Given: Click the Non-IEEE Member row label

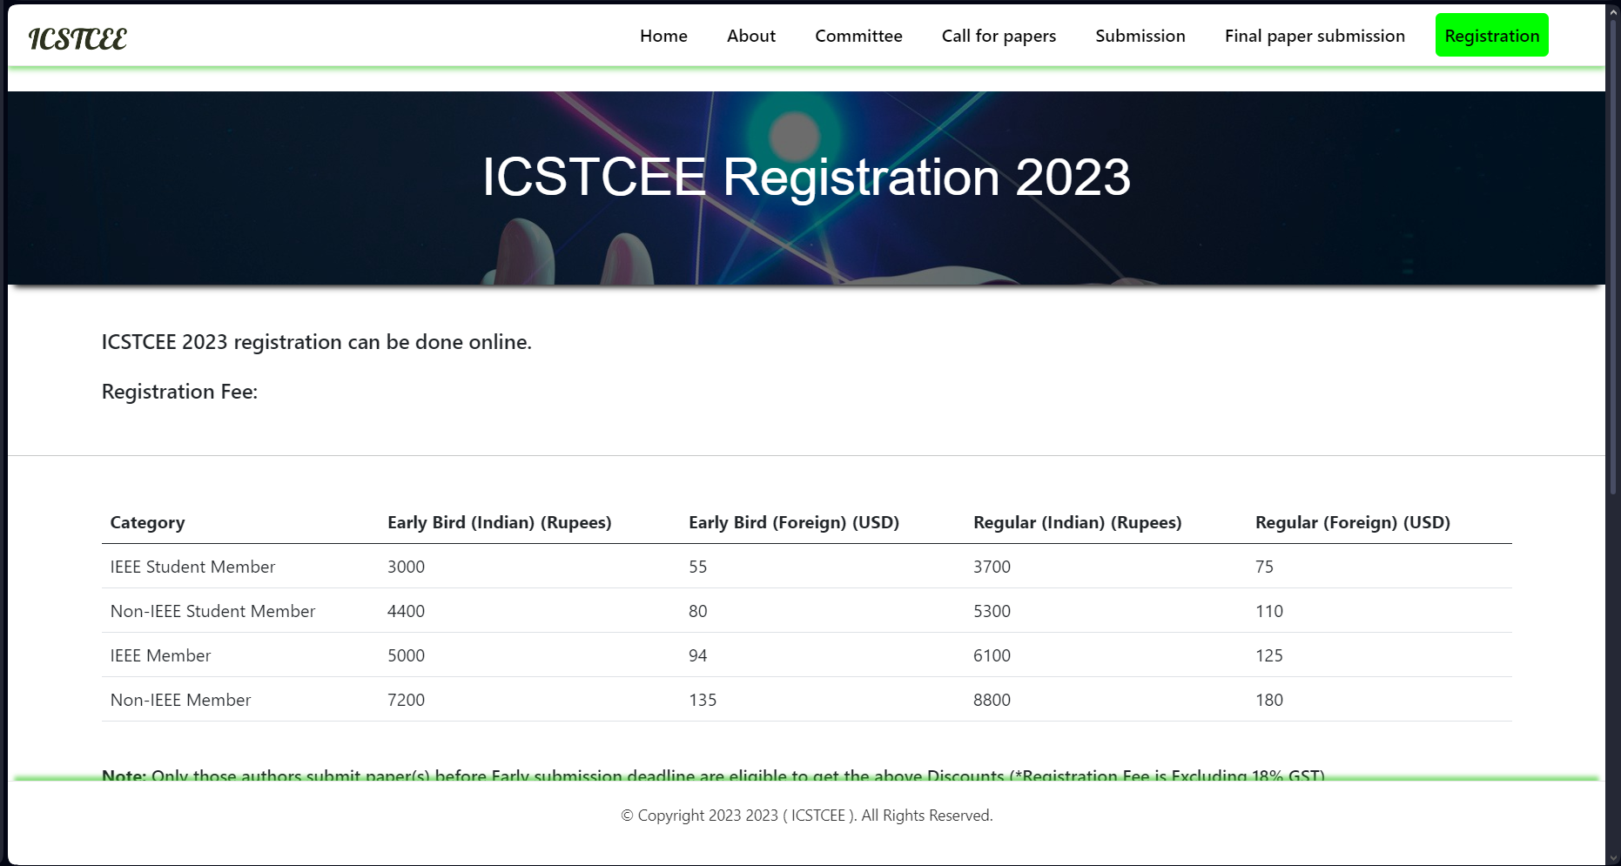Looking at the screenshot, I should pyautogui.click(x=180, y=700).
